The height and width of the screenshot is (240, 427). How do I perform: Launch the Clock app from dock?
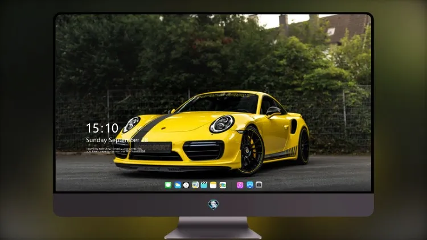tap(186, 185)
